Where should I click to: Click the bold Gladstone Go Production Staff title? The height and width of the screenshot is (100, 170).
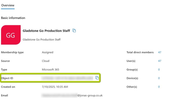(46, 31)
